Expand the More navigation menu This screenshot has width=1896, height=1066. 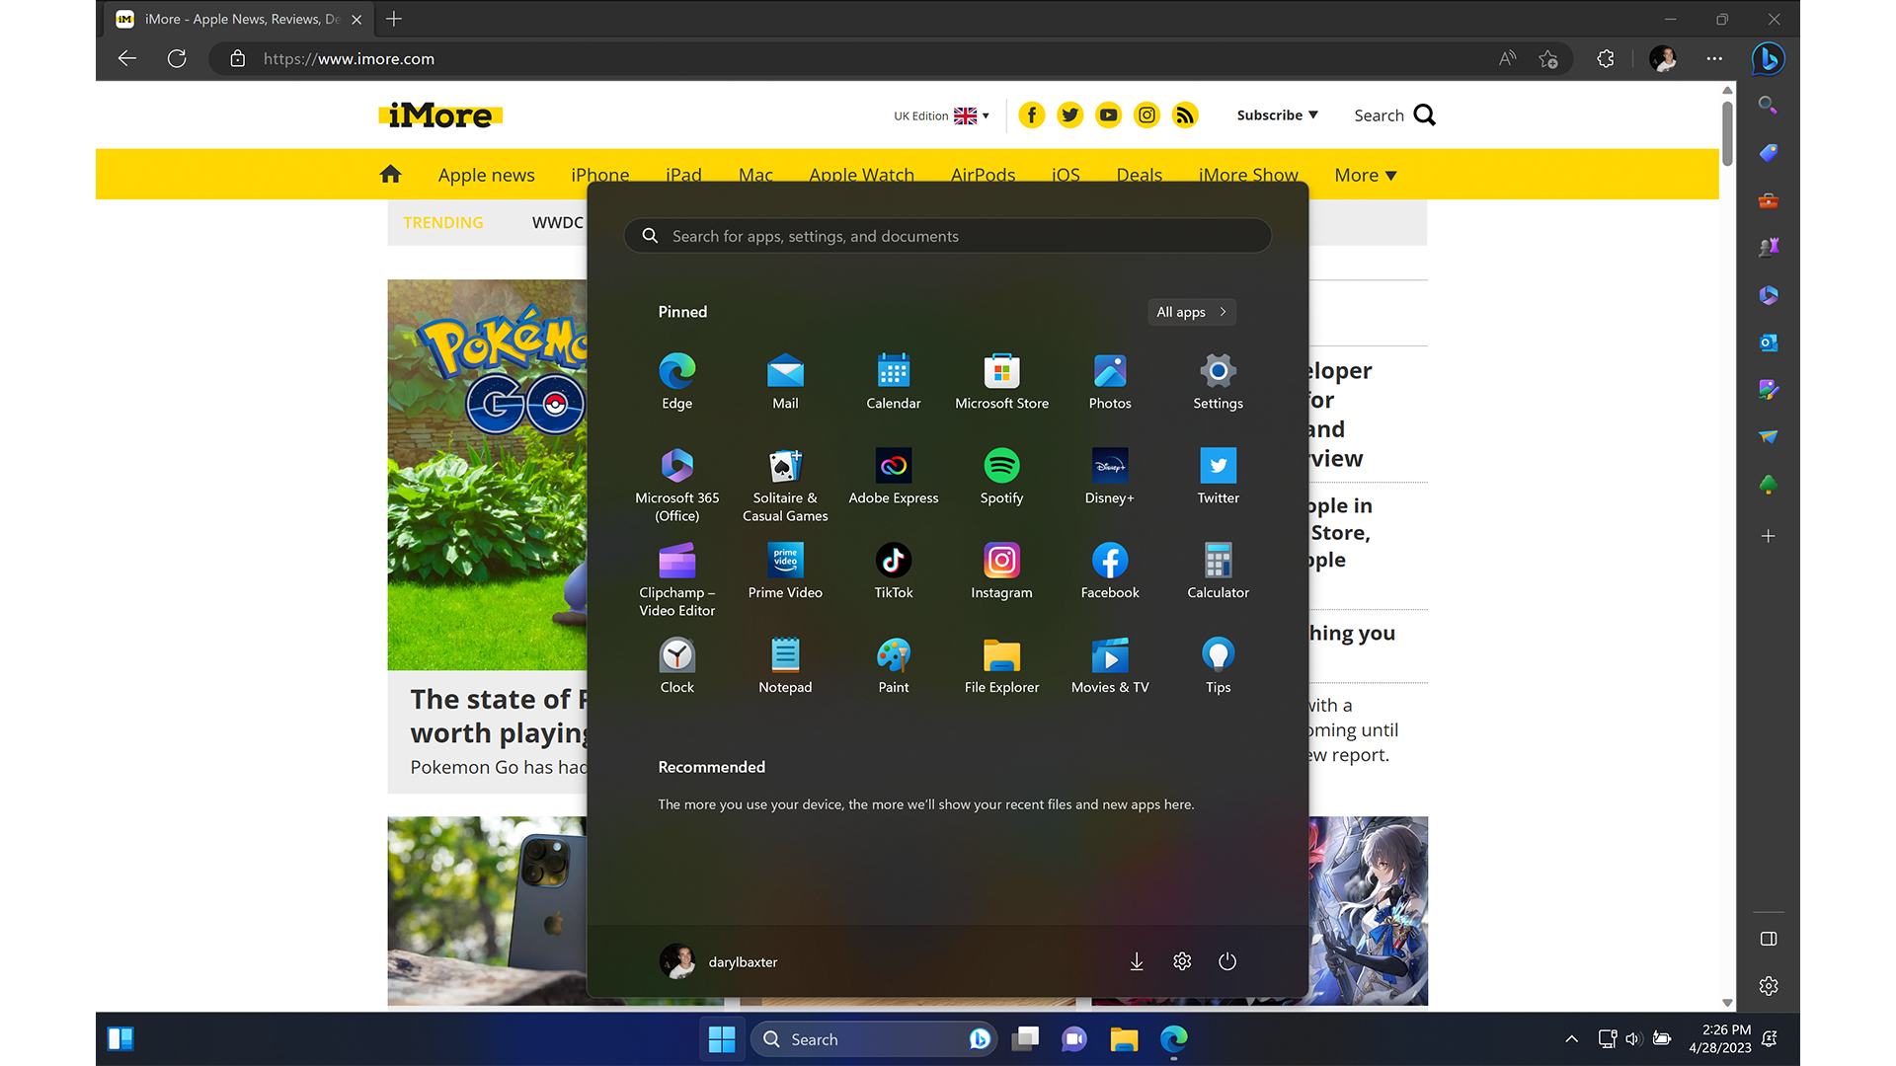coord(1365,175)
